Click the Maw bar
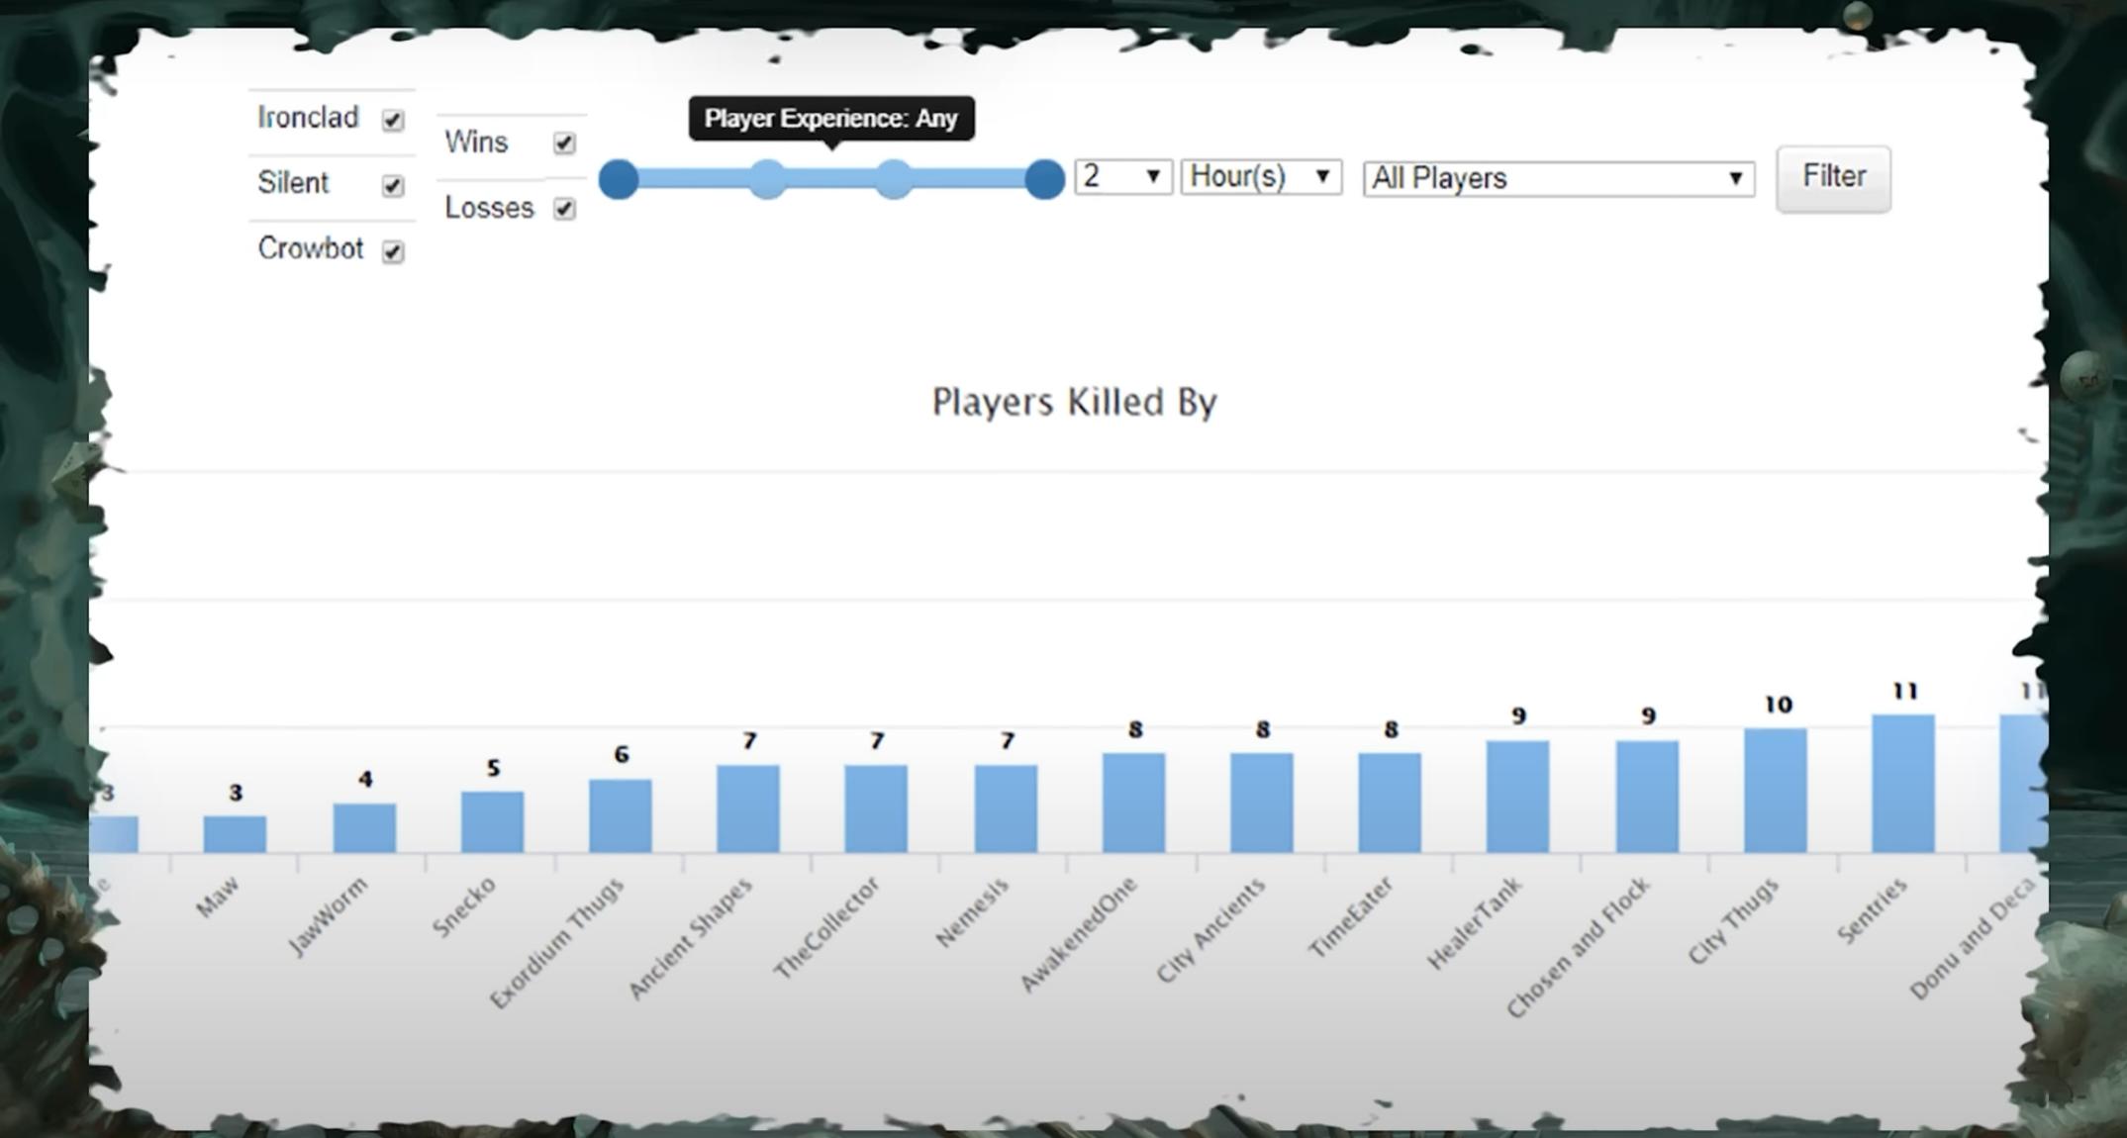Viewport: 2127px width, 1138px height. [x=235, y=834]
